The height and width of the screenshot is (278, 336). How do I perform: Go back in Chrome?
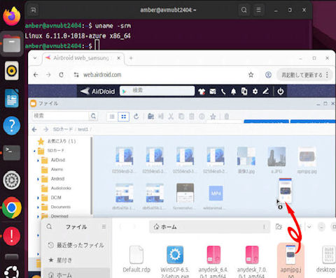[36, 75]
